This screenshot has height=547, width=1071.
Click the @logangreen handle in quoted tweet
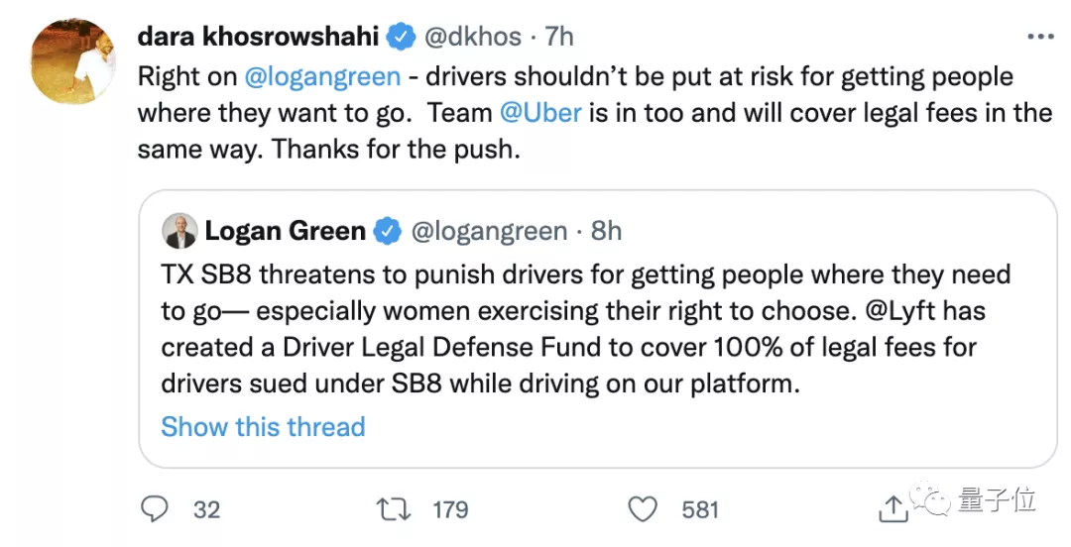click(x=489, y=231)
